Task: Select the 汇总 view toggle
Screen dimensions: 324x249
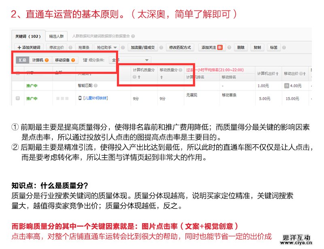Action: pyautogui.click(x=22, y=60)
